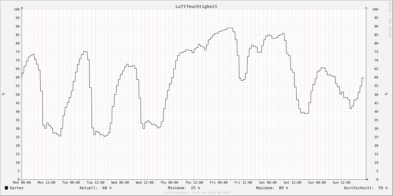Viewport: 393px width, 196px height.
Task: Click the Mon 12:00 time axis label
Action: point(47,183)
